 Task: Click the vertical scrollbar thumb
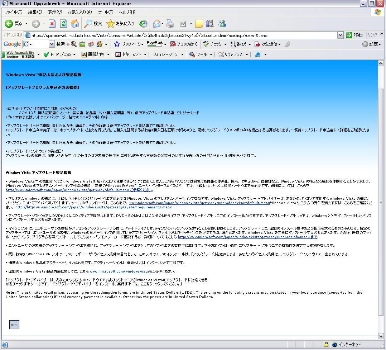[x=381, y=202]
